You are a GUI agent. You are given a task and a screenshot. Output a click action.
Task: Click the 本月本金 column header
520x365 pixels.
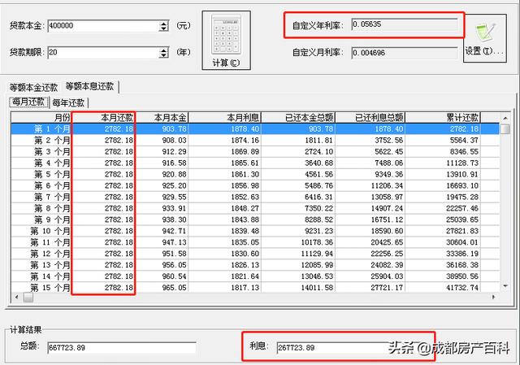[162, 117]
